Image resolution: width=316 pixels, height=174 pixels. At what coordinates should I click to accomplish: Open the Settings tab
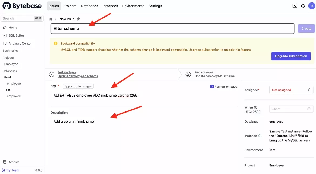coord(155,6)
